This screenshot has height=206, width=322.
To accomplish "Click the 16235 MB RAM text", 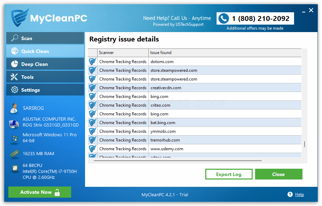I will click(38, 153).
